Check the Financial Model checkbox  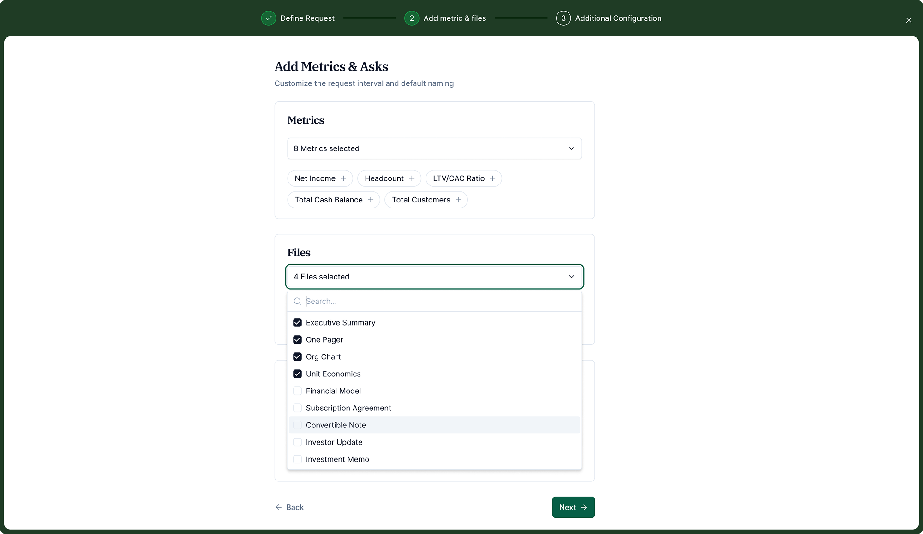298,391
